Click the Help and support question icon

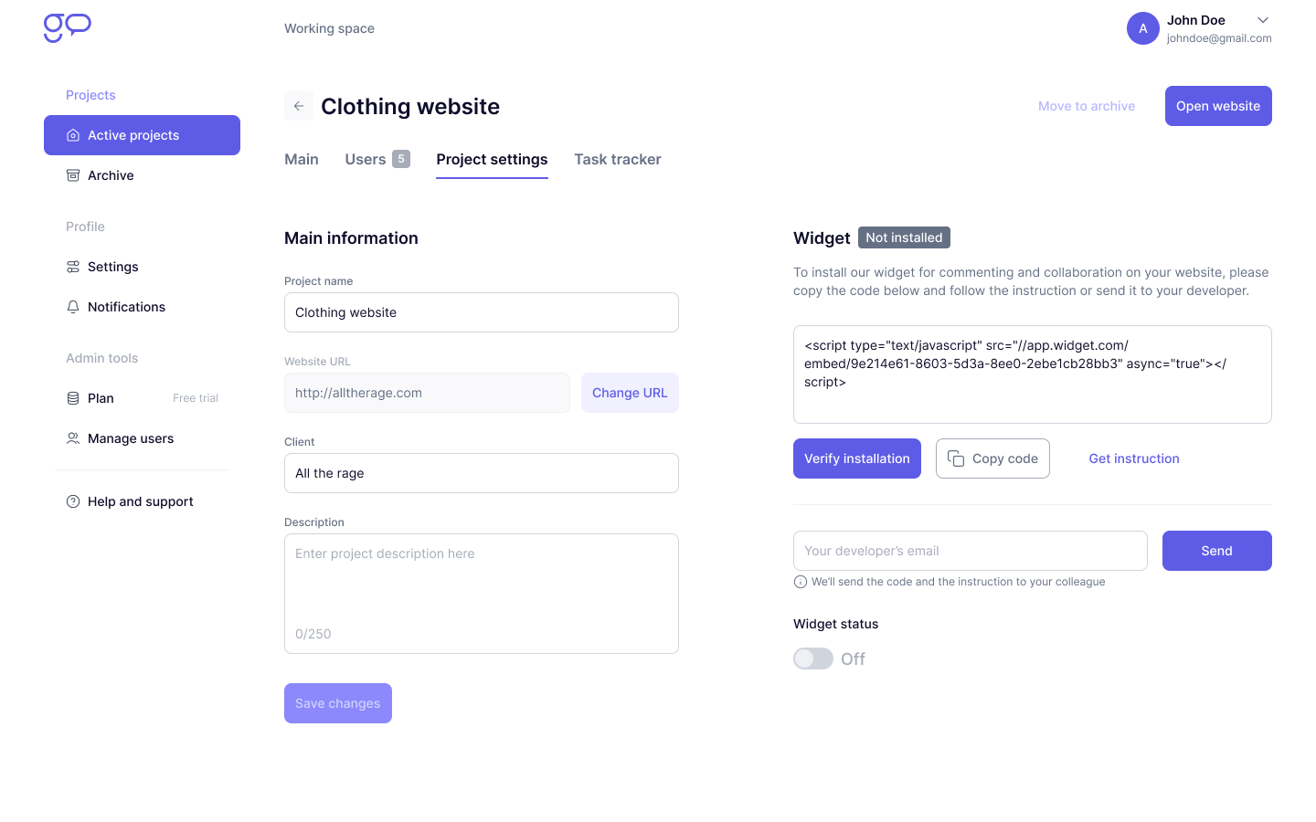(73, 501)
